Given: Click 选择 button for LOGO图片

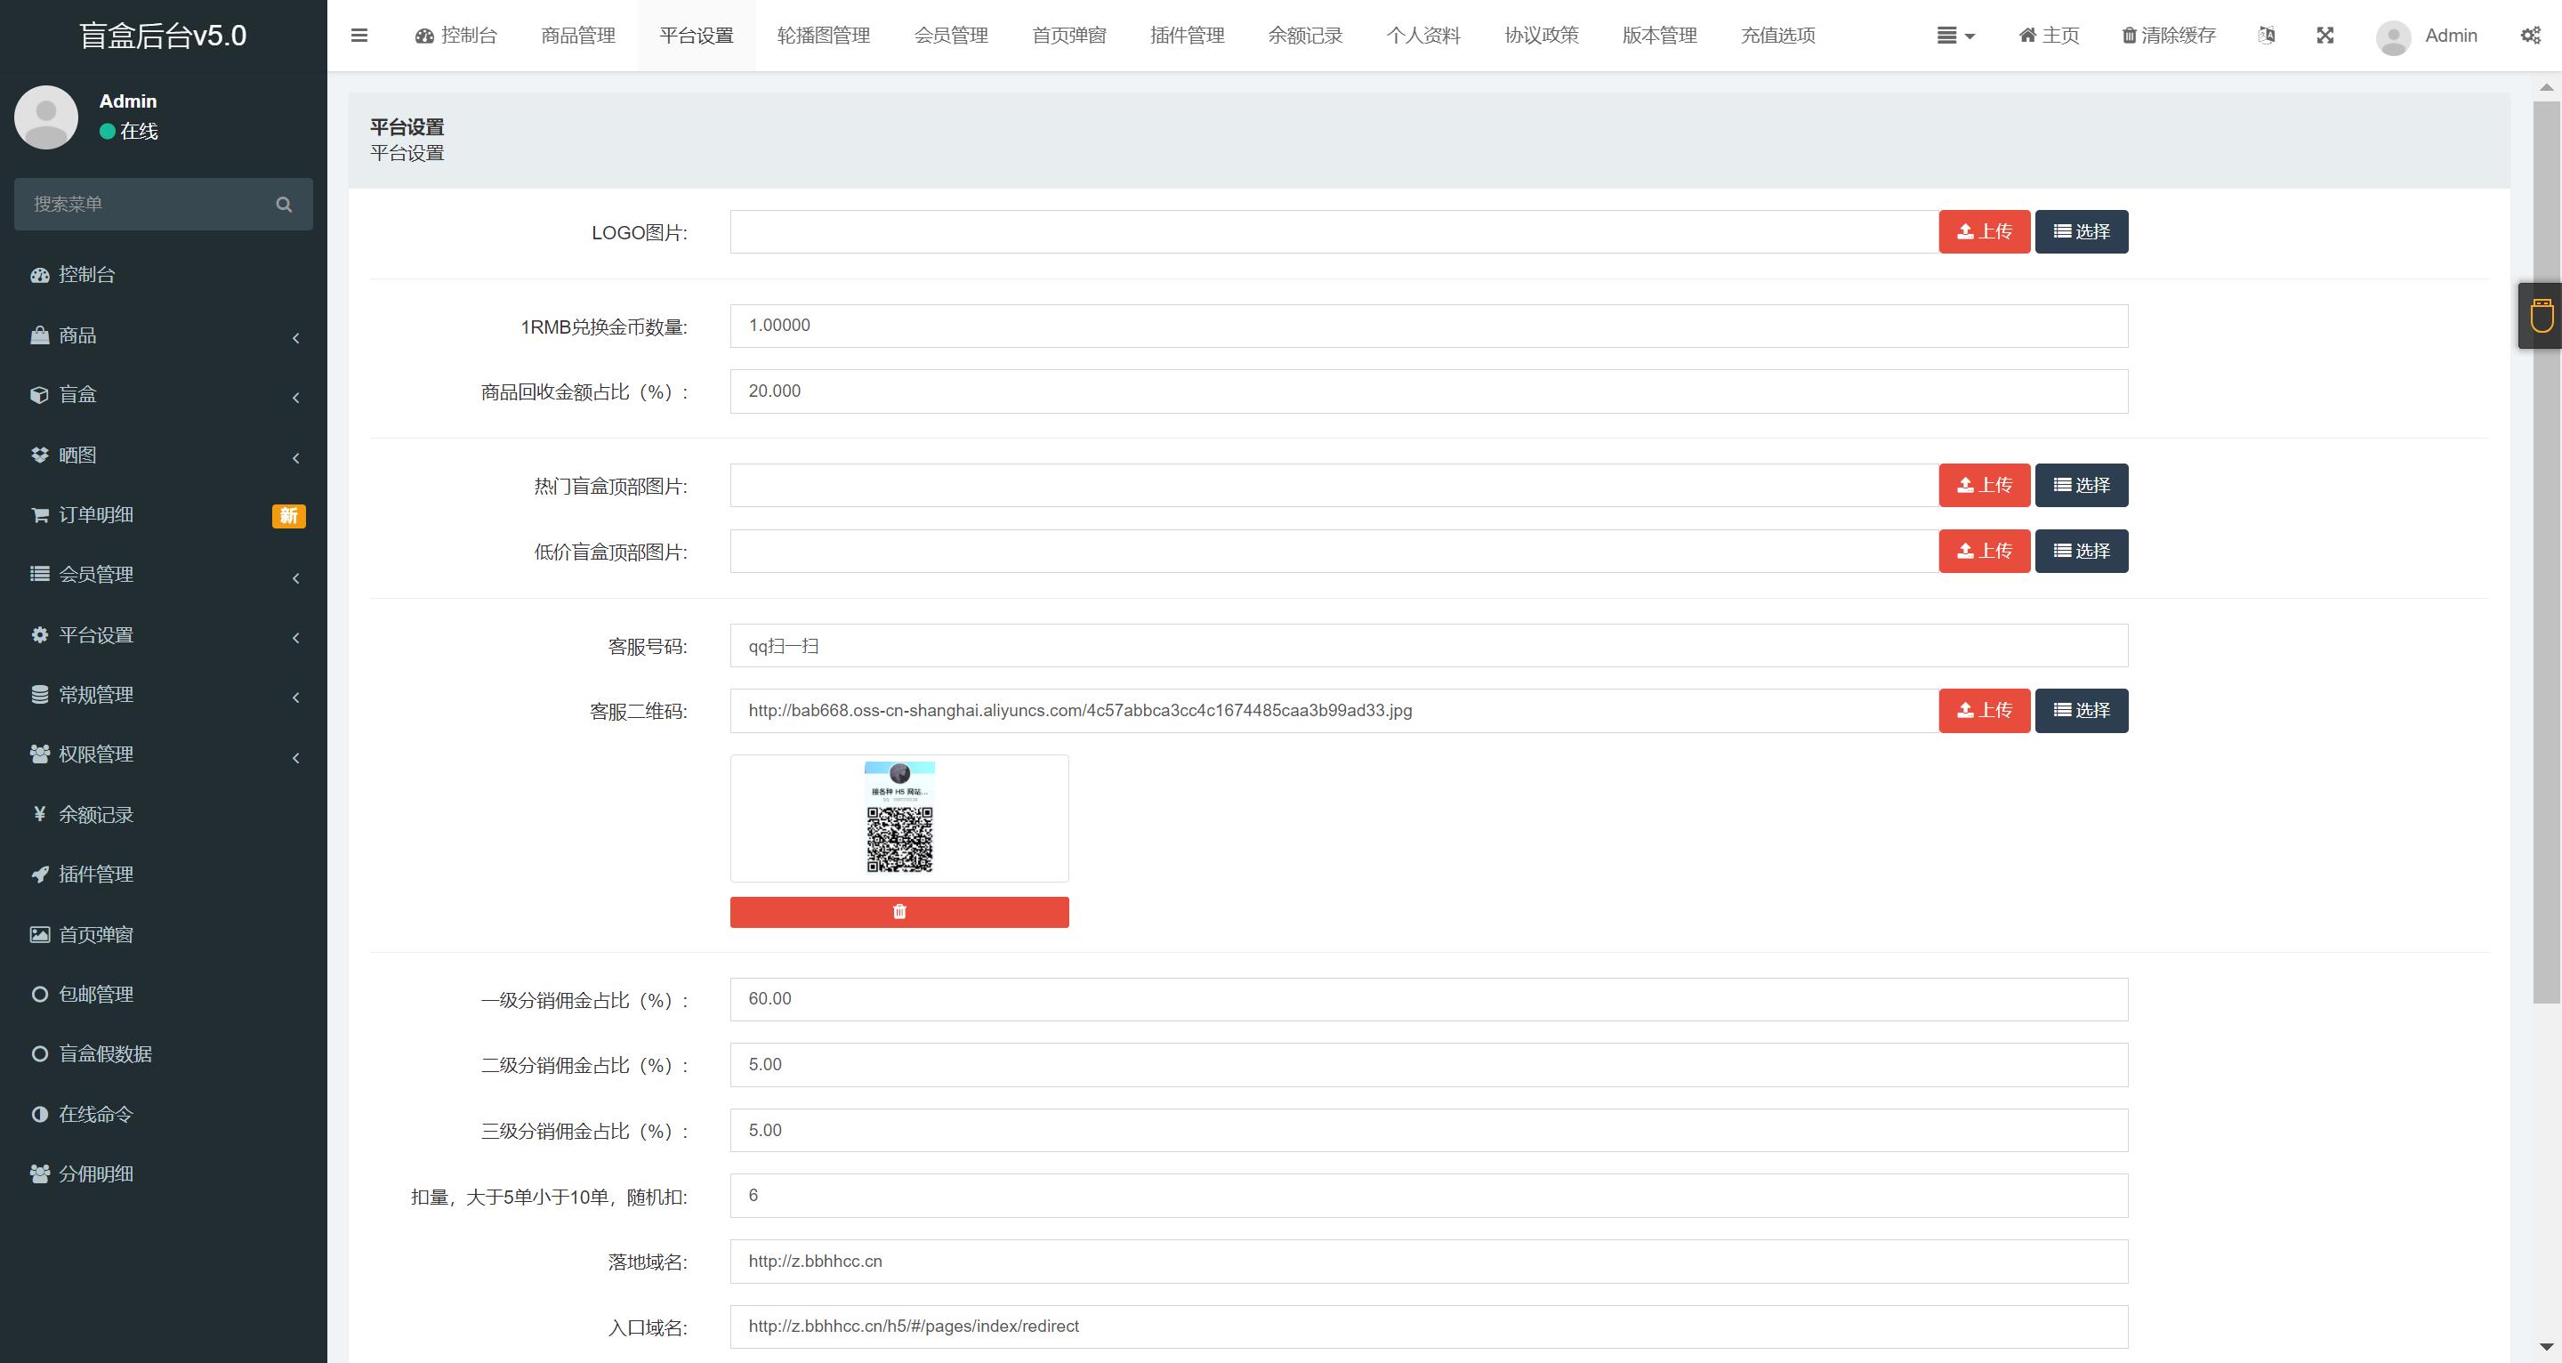Looking at the screenshot, I should 2081,230.
